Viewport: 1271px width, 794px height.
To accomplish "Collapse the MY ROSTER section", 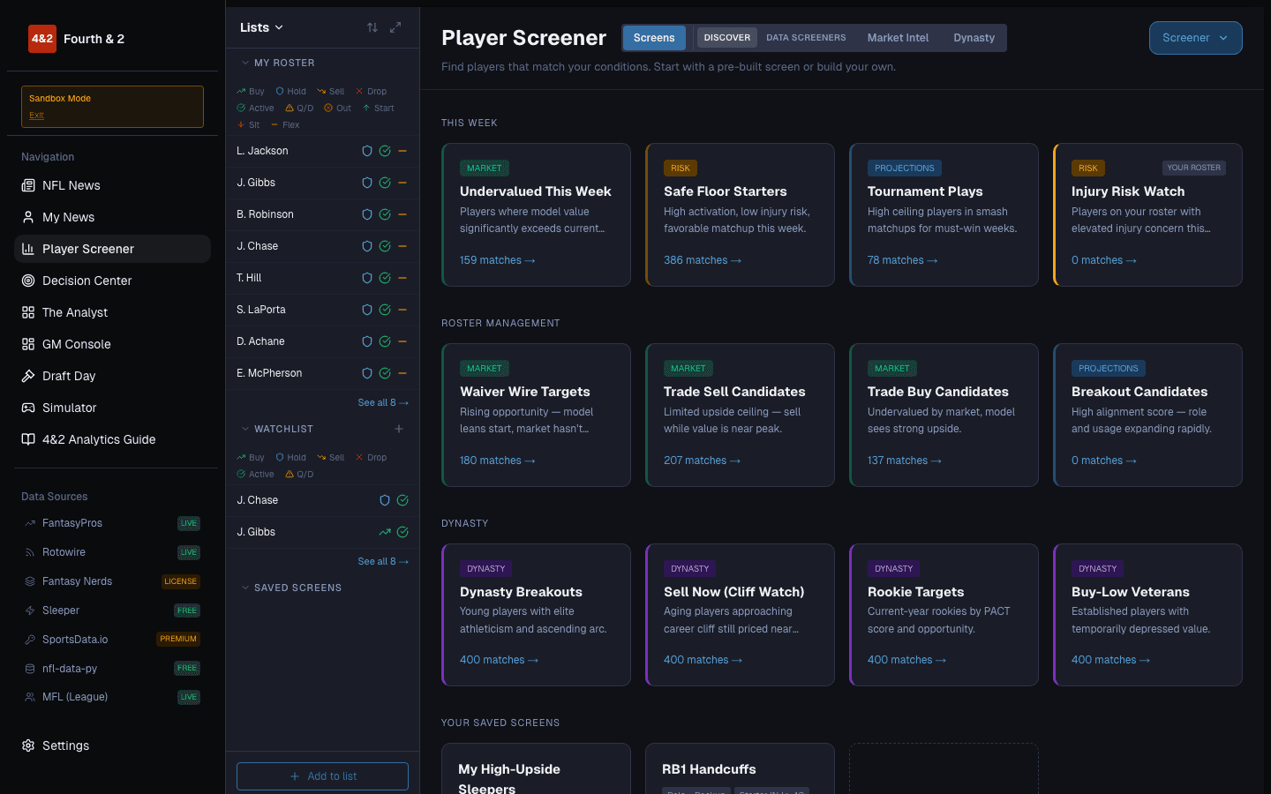I will [x=278, y=63].
